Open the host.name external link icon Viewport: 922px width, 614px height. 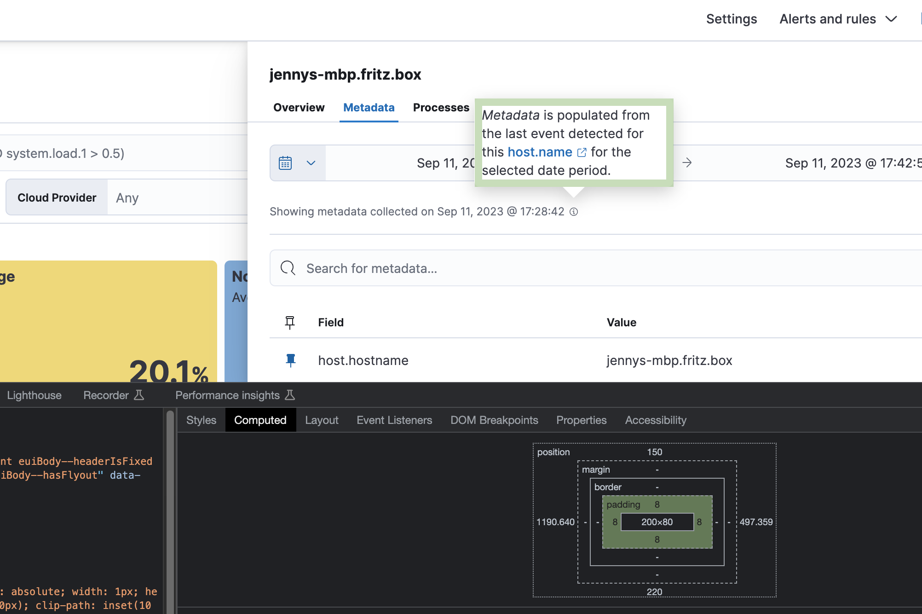pos(582,152)
